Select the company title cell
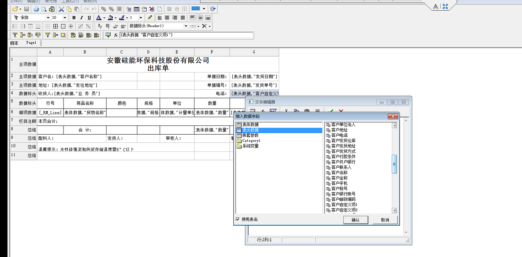This screenshot has height=257, width=522. pos(158,64)
